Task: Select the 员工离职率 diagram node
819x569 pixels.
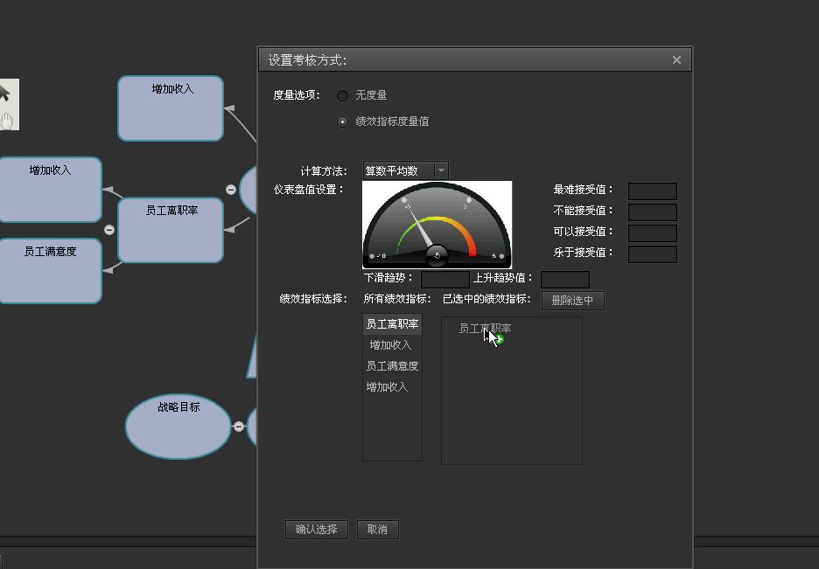Action: click(171, 230)
